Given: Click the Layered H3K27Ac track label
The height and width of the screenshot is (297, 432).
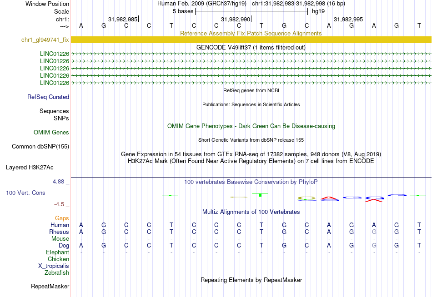Looking at the screenshot, I should [x=30, y=168].
